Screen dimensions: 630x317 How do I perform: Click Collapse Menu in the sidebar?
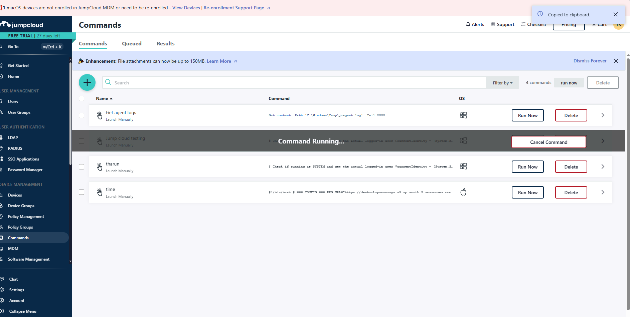(x=23, y=311)
